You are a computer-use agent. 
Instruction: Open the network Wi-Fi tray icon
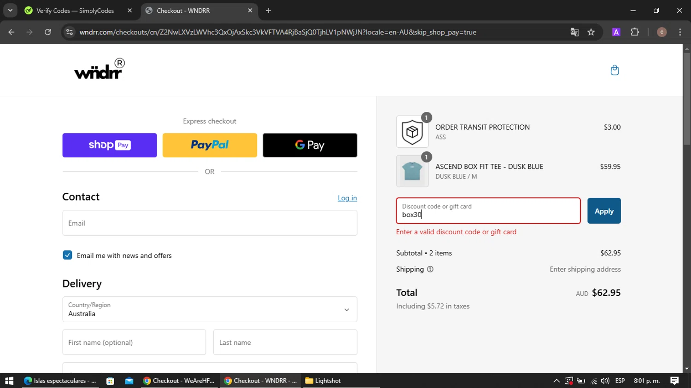click(593, 381)
